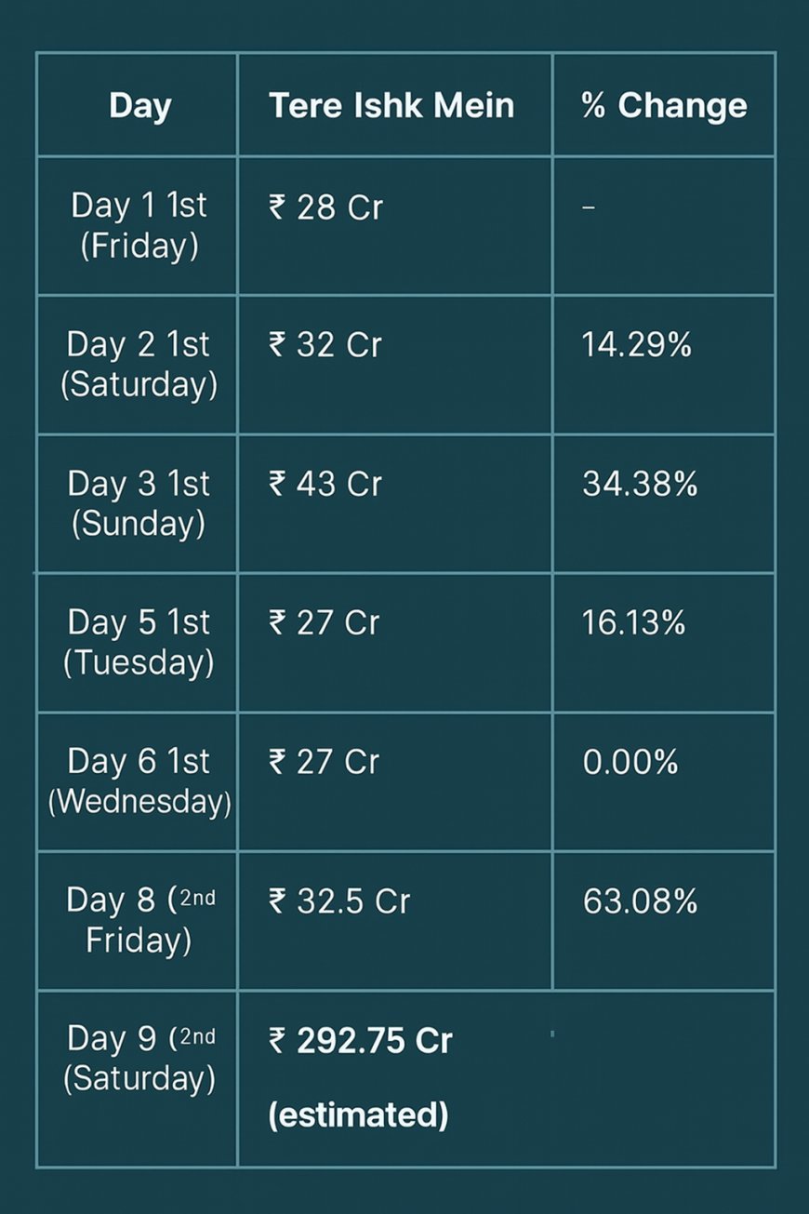Click the "Day 8 (2nd Friday)" cell
The image size is (809, 1214).
tap(139, 919)
